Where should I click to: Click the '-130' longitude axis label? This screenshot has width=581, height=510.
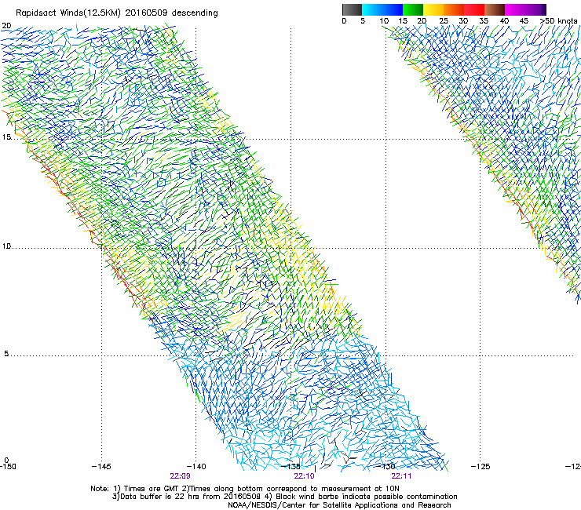pyautogui.click(x=386, y=467)
